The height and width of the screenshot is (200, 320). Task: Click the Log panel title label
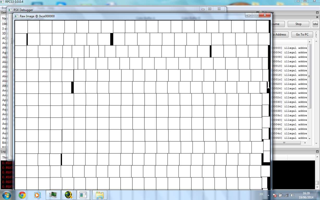[3, 152]
